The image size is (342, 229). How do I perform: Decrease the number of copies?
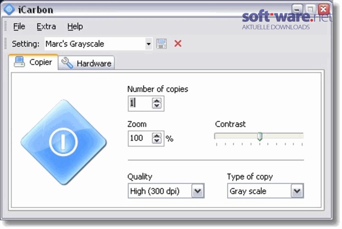(157, 106)
